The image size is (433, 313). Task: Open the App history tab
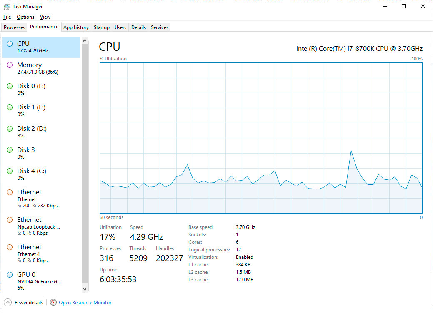click(76, 27)
